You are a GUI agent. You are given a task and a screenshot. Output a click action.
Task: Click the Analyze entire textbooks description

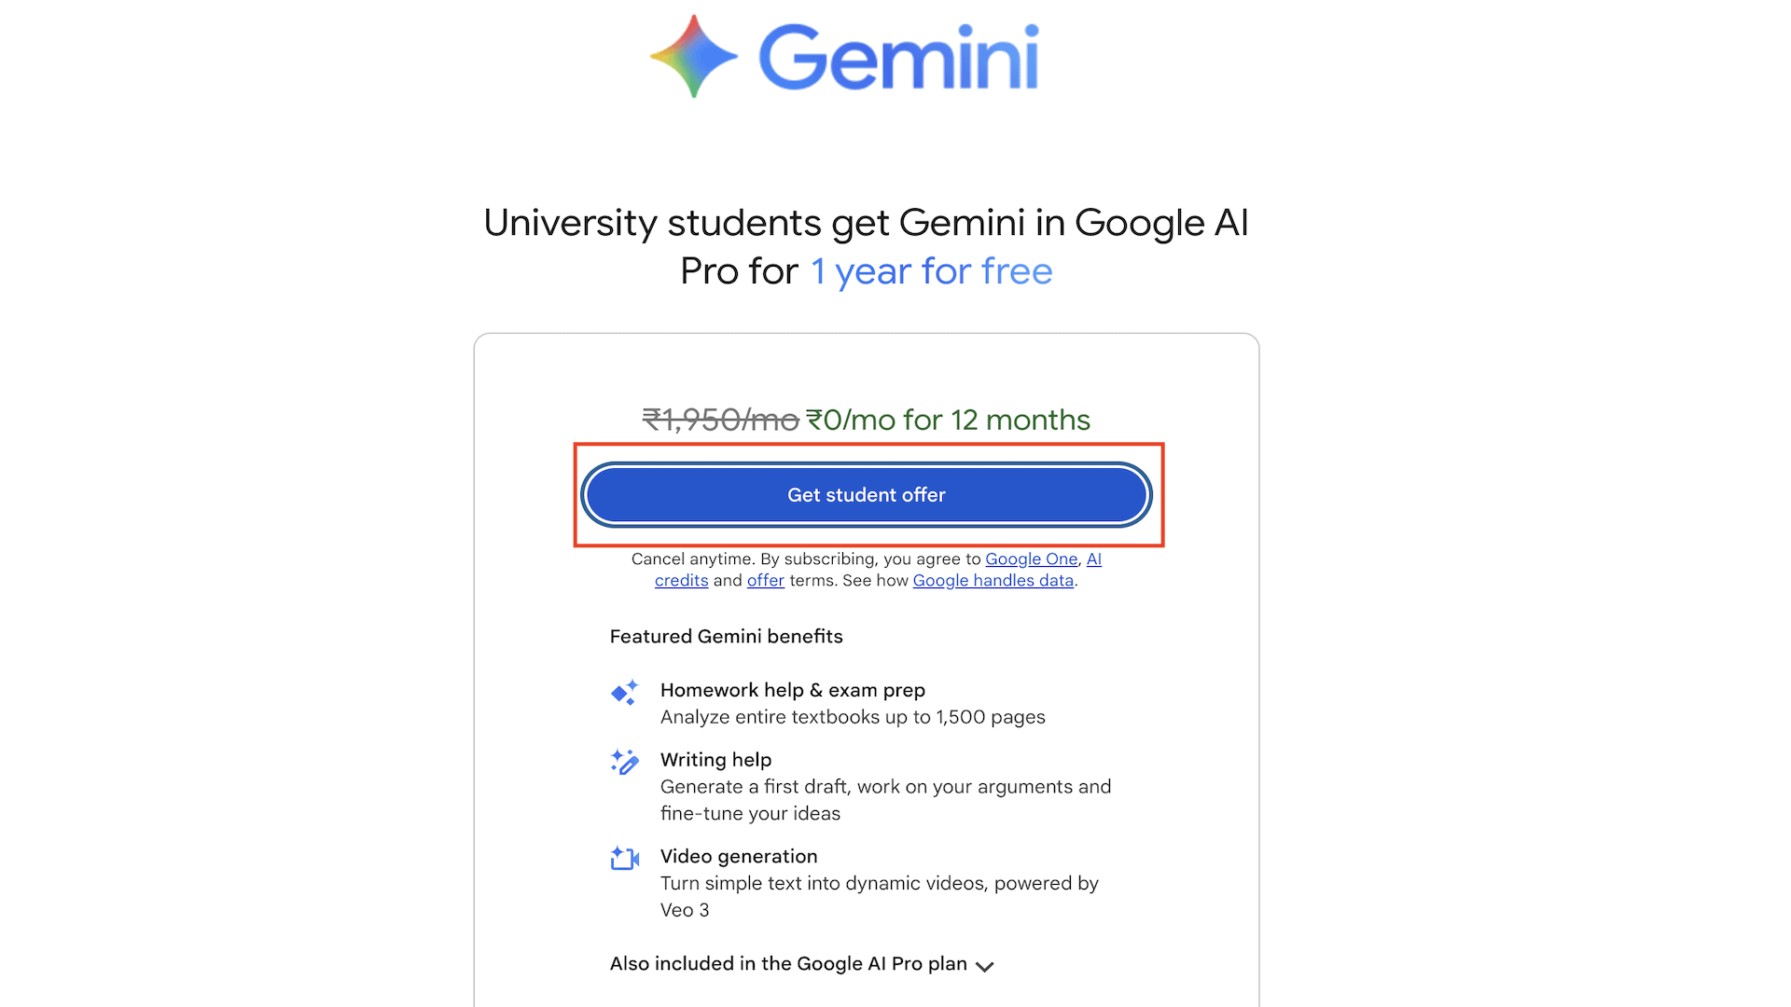point(852,717)
